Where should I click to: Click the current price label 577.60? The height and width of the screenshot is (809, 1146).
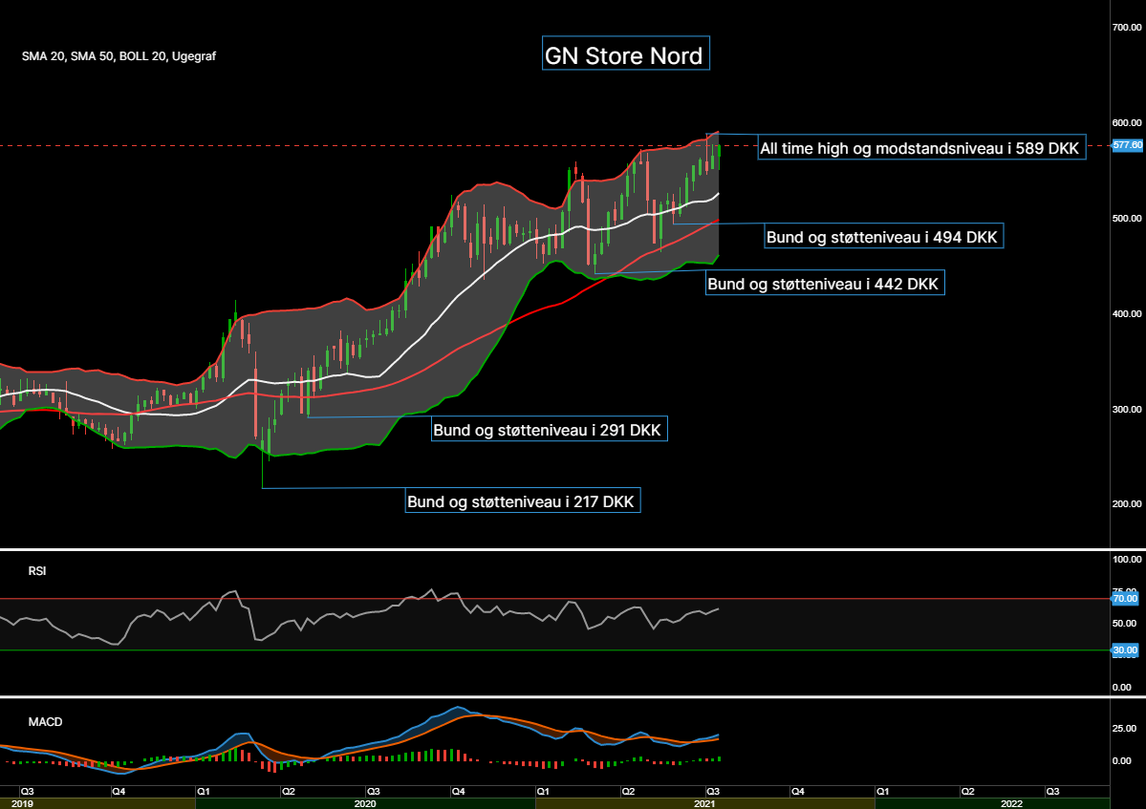(x=1127, y=145)
